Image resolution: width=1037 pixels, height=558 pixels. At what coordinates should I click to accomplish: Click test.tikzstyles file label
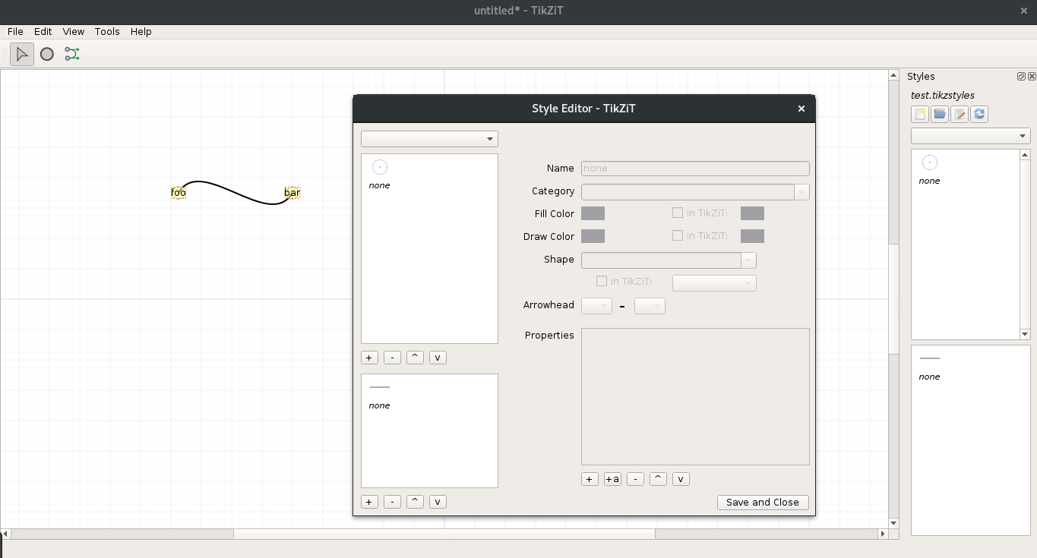coord(943,95)
